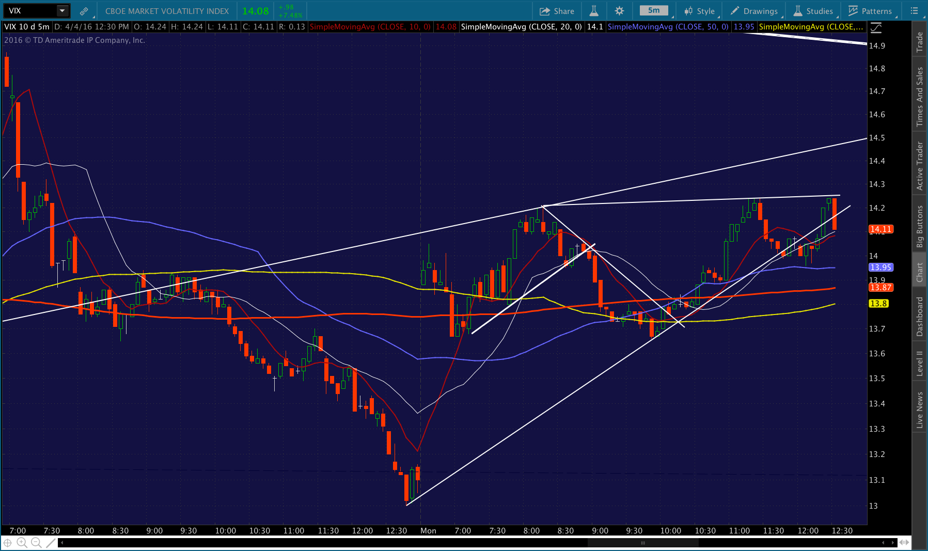Click the chart time scrollbar thumb
Screen dimensions: 928x551
click(x=643, y=543)
